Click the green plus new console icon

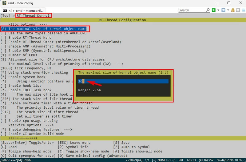(213, 10)
